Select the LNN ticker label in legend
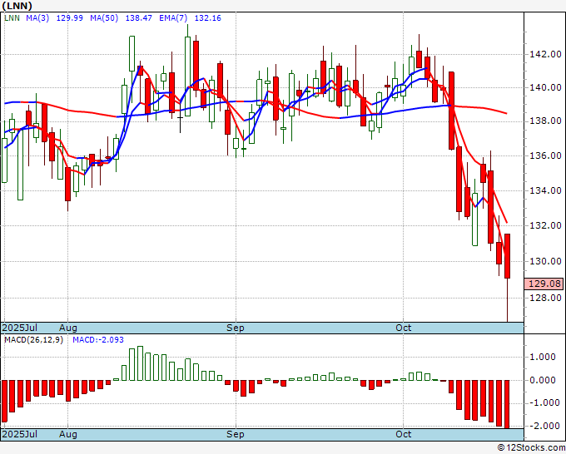This screenshot has height=454, width=566. 12,18
